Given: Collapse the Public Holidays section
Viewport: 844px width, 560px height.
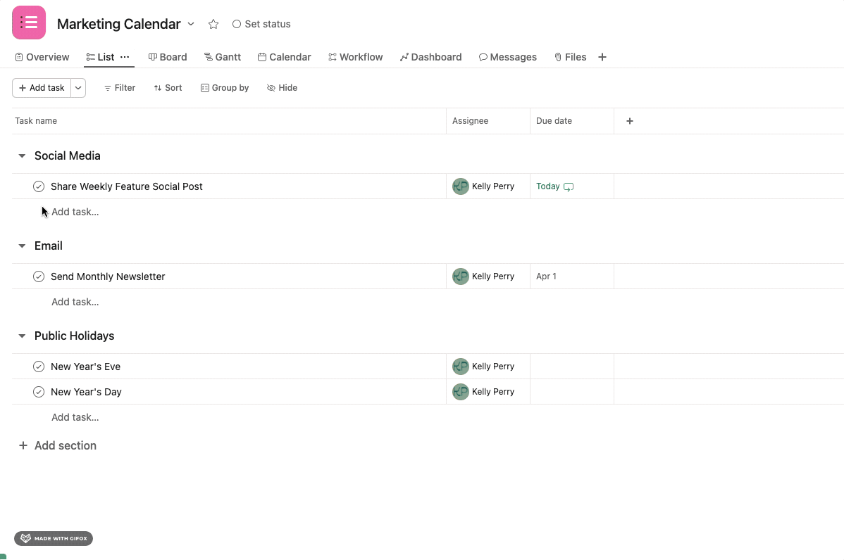Looking at the screenshot, I should [22, 336].
